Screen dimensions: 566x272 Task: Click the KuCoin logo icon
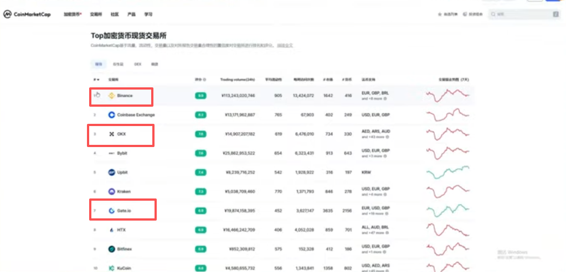111,268
